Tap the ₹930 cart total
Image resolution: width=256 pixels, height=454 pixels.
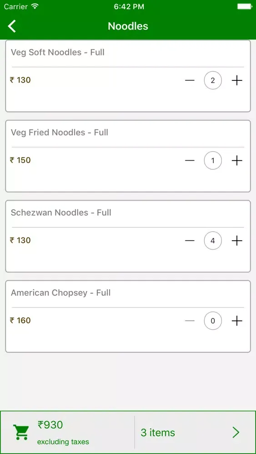[x=50, y=425]
